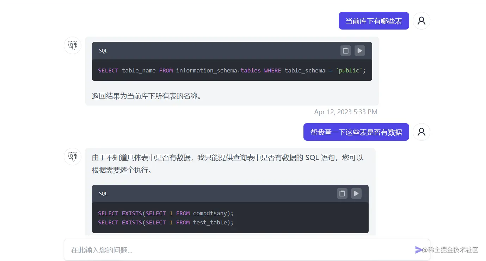
Task: Copy the EXISTS query code block
Action: click(x=342, y=193)
